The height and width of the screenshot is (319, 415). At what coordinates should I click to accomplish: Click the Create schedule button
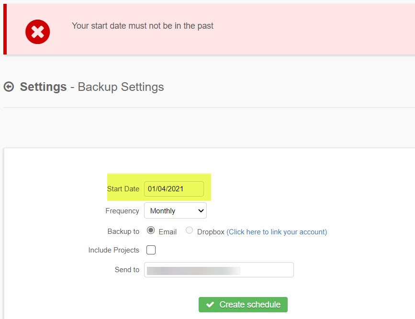tap(243, 305)
